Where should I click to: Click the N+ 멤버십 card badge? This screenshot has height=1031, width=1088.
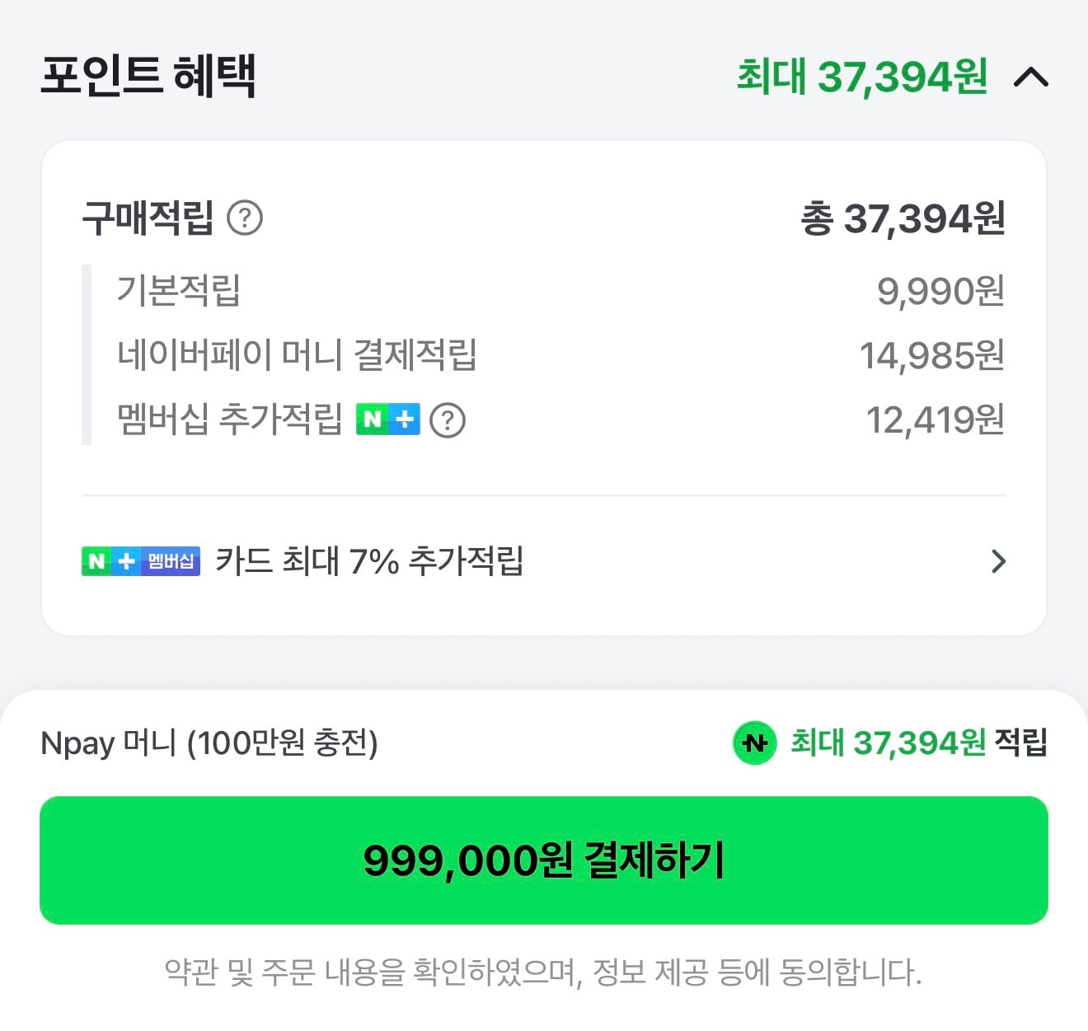point(138,561)
